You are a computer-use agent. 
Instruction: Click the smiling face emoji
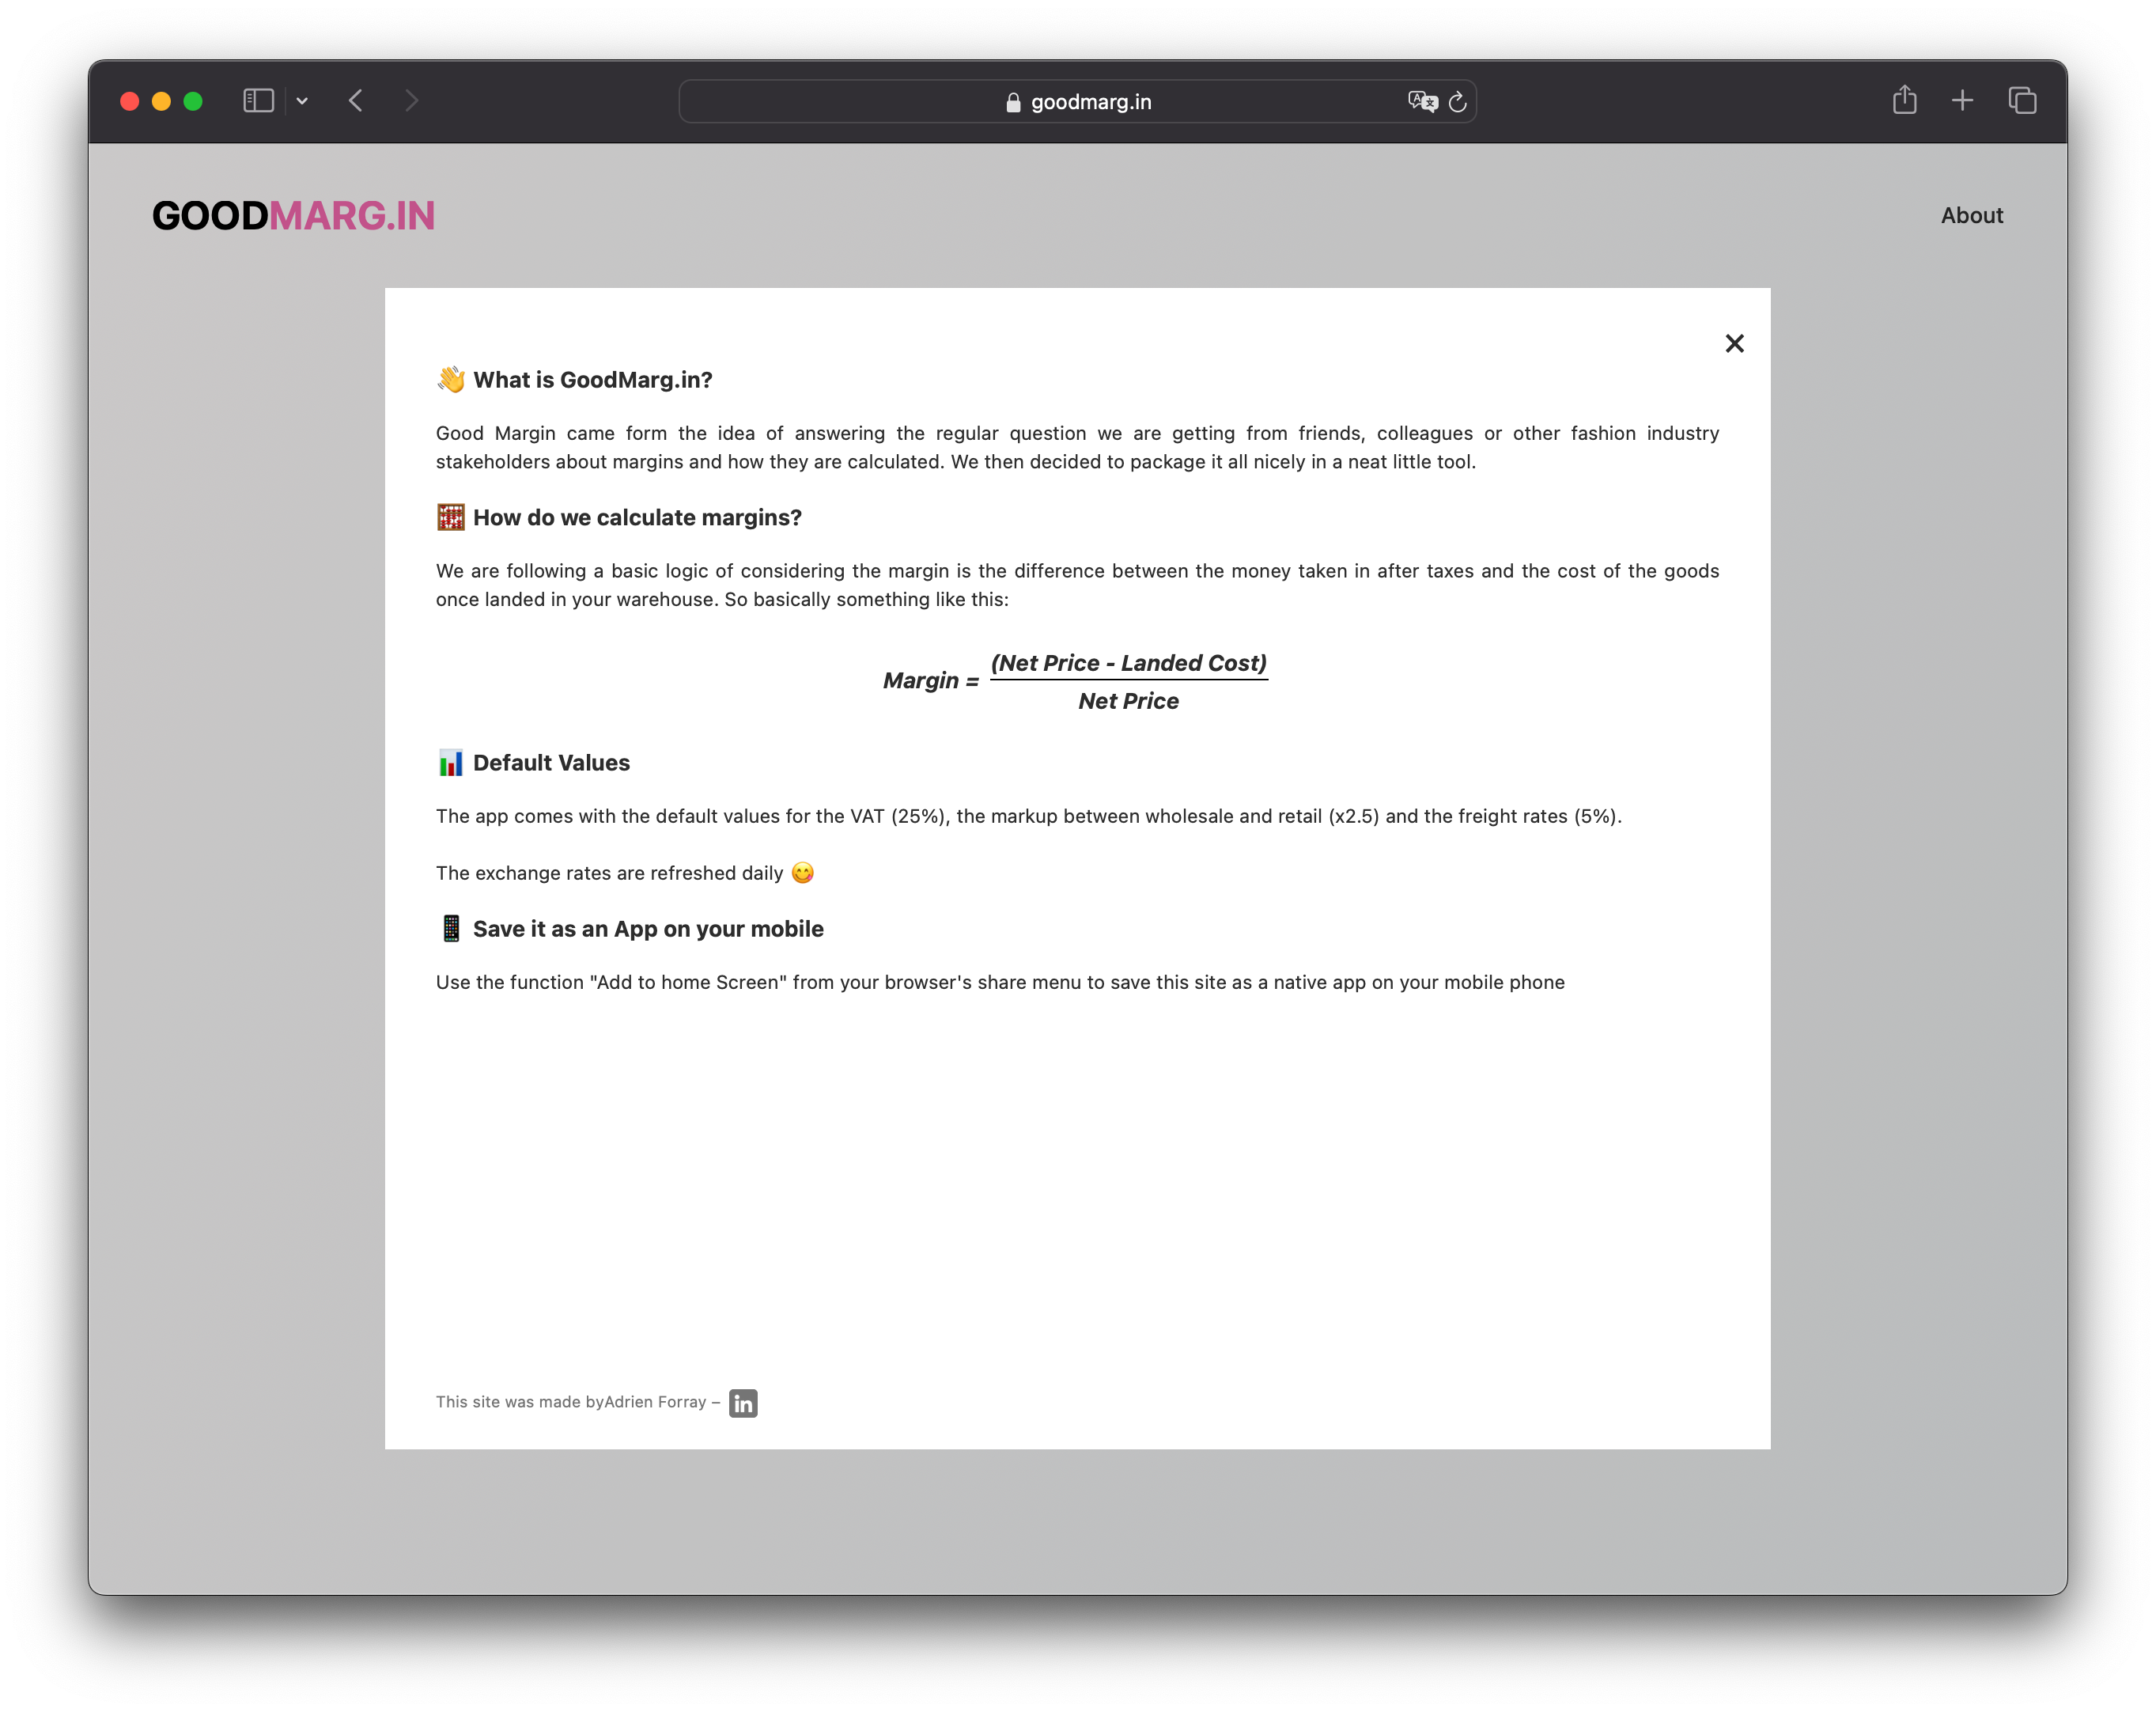[x=802, y=872]
